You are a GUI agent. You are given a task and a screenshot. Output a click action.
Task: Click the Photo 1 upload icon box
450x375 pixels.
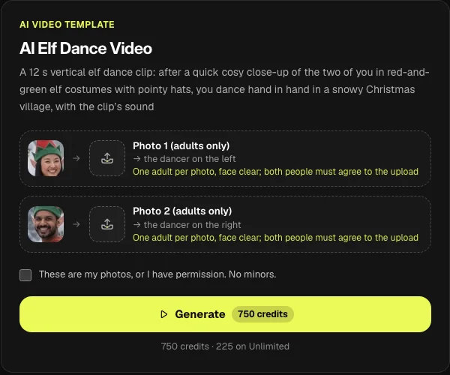[107, 158]
